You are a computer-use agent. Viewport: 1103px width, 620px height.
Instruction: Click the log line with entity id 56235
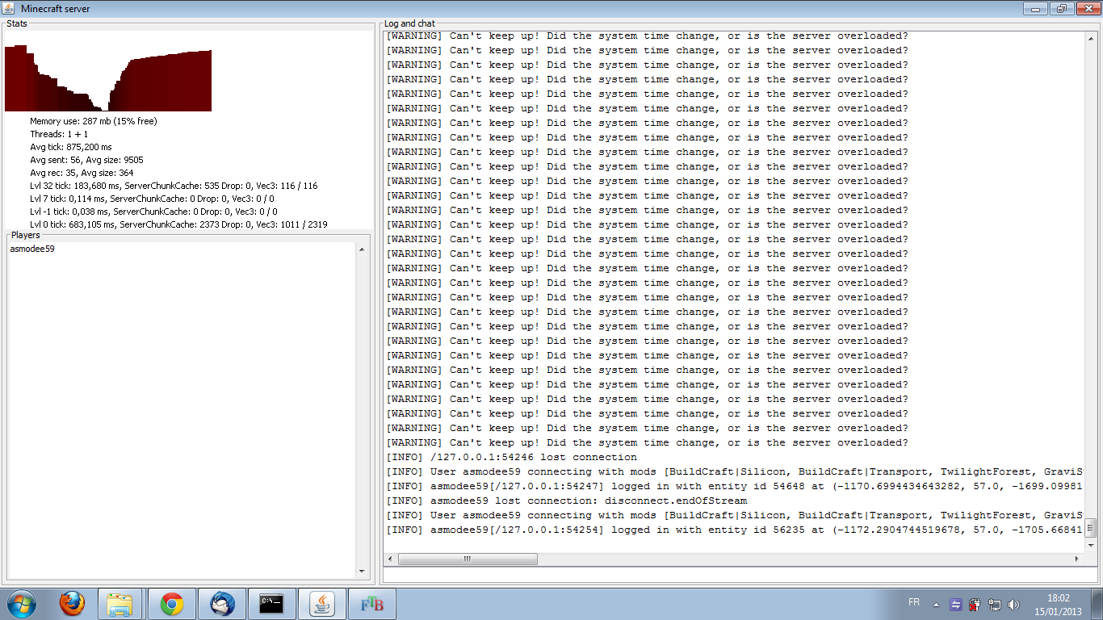point(734,530)
